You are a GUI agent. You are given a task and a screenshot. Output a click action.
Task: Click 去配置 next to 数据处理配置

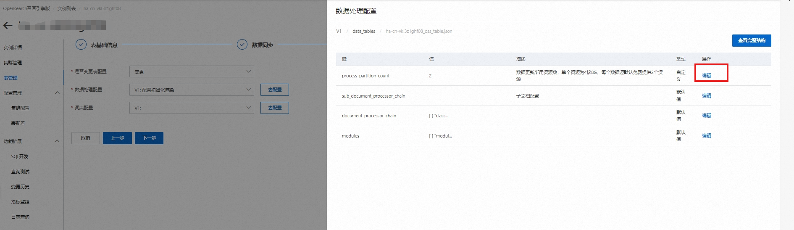click(x=275, y=90)
